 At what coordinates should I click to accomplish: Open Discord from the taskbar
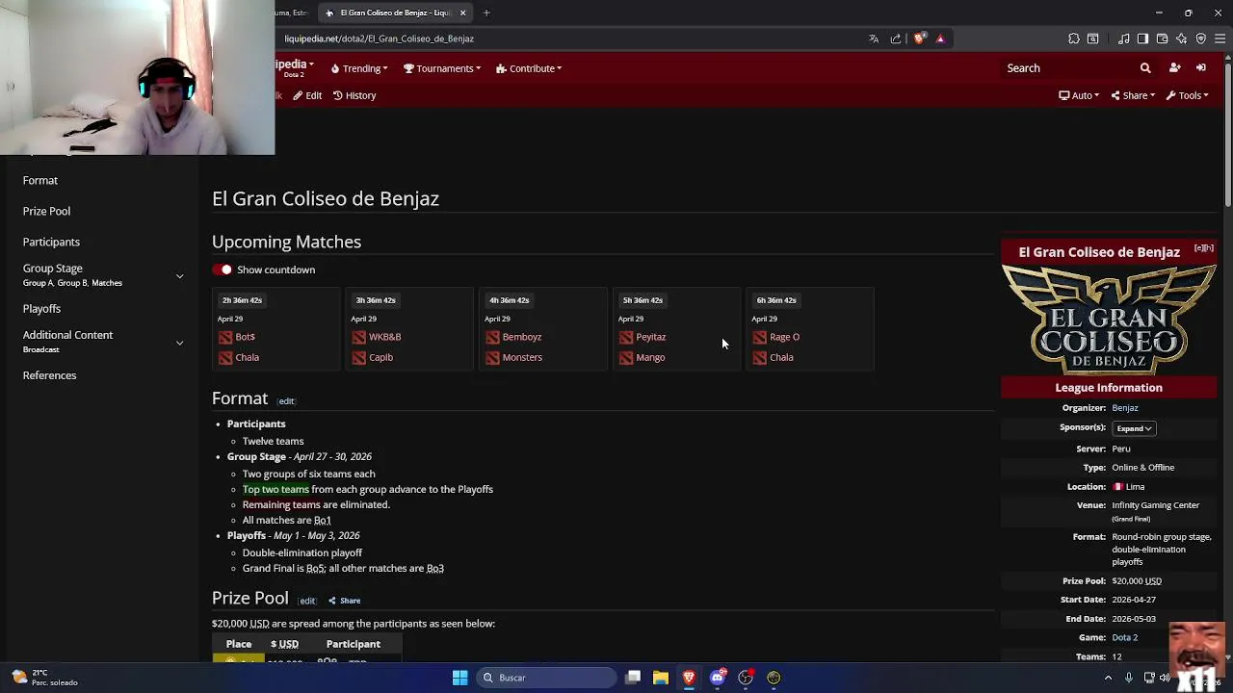(717, 678)
